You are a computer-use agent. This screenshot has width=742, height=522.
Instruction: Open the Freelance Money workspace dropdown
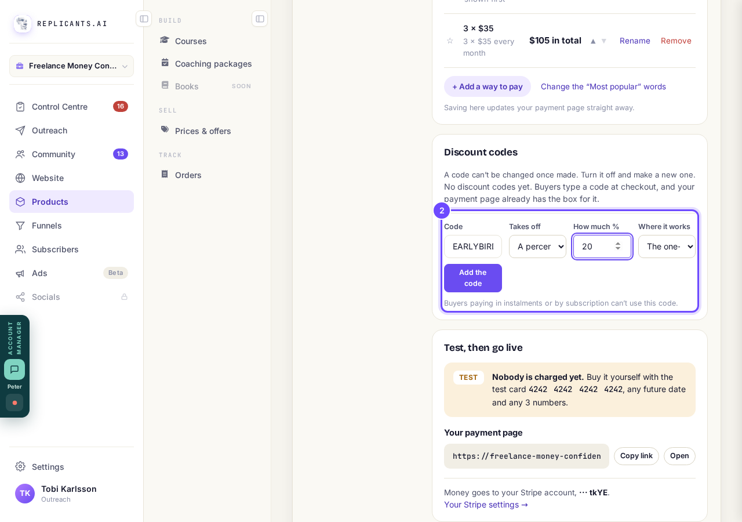(71, 66)
